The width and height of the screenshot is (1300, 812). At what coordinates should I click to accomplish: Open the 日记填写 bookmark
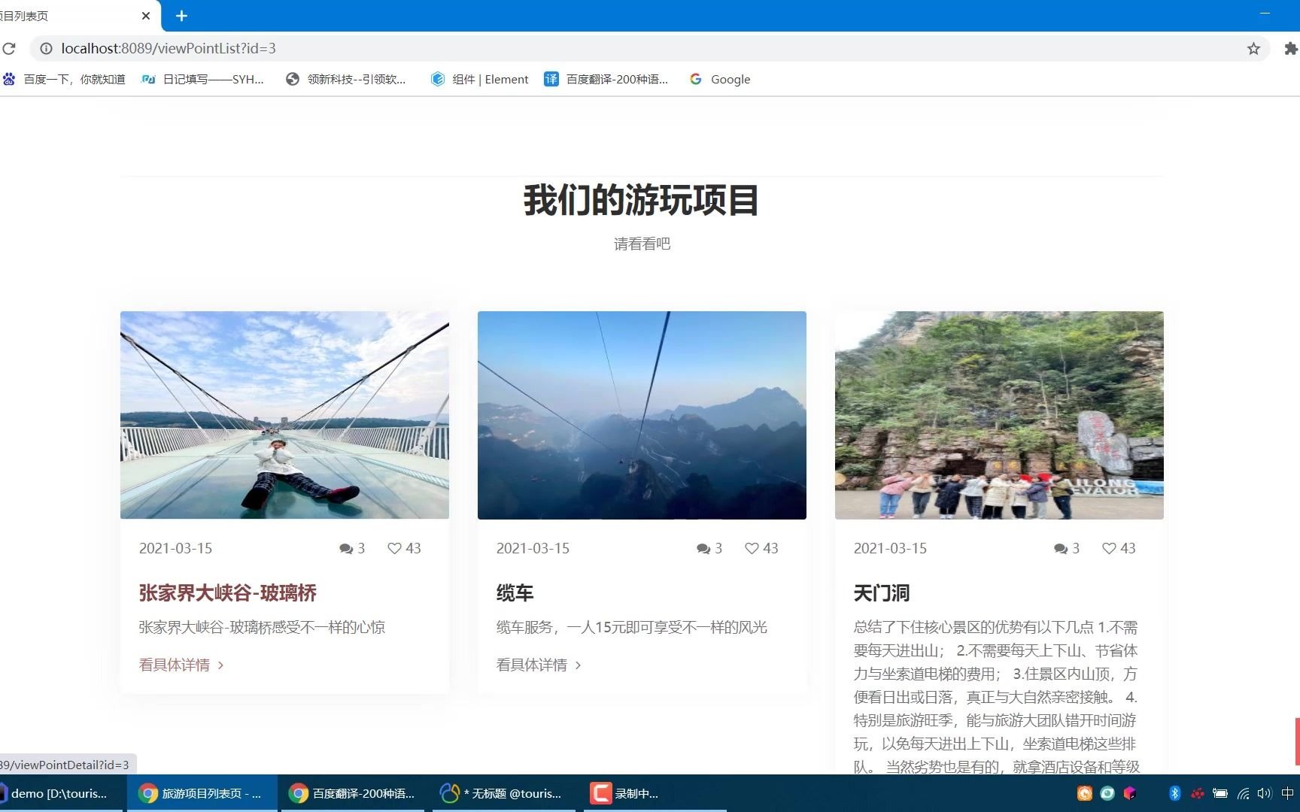[x=202, y=80]
